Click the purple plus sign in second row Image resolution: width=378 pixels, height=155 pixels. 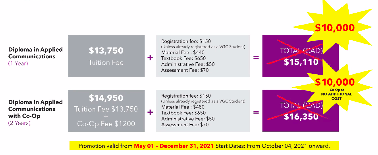coord(150,112)
